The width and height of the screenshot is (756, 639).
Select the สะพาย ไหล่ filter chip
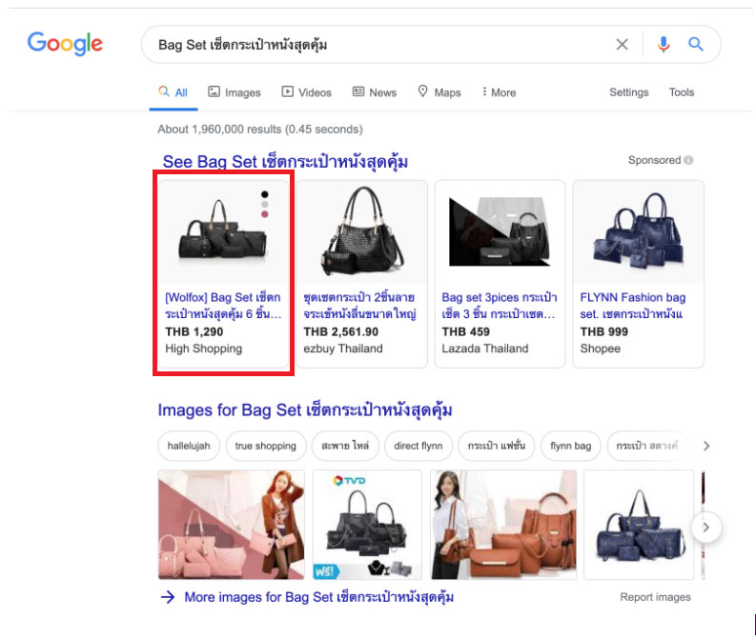pos(345,446)
